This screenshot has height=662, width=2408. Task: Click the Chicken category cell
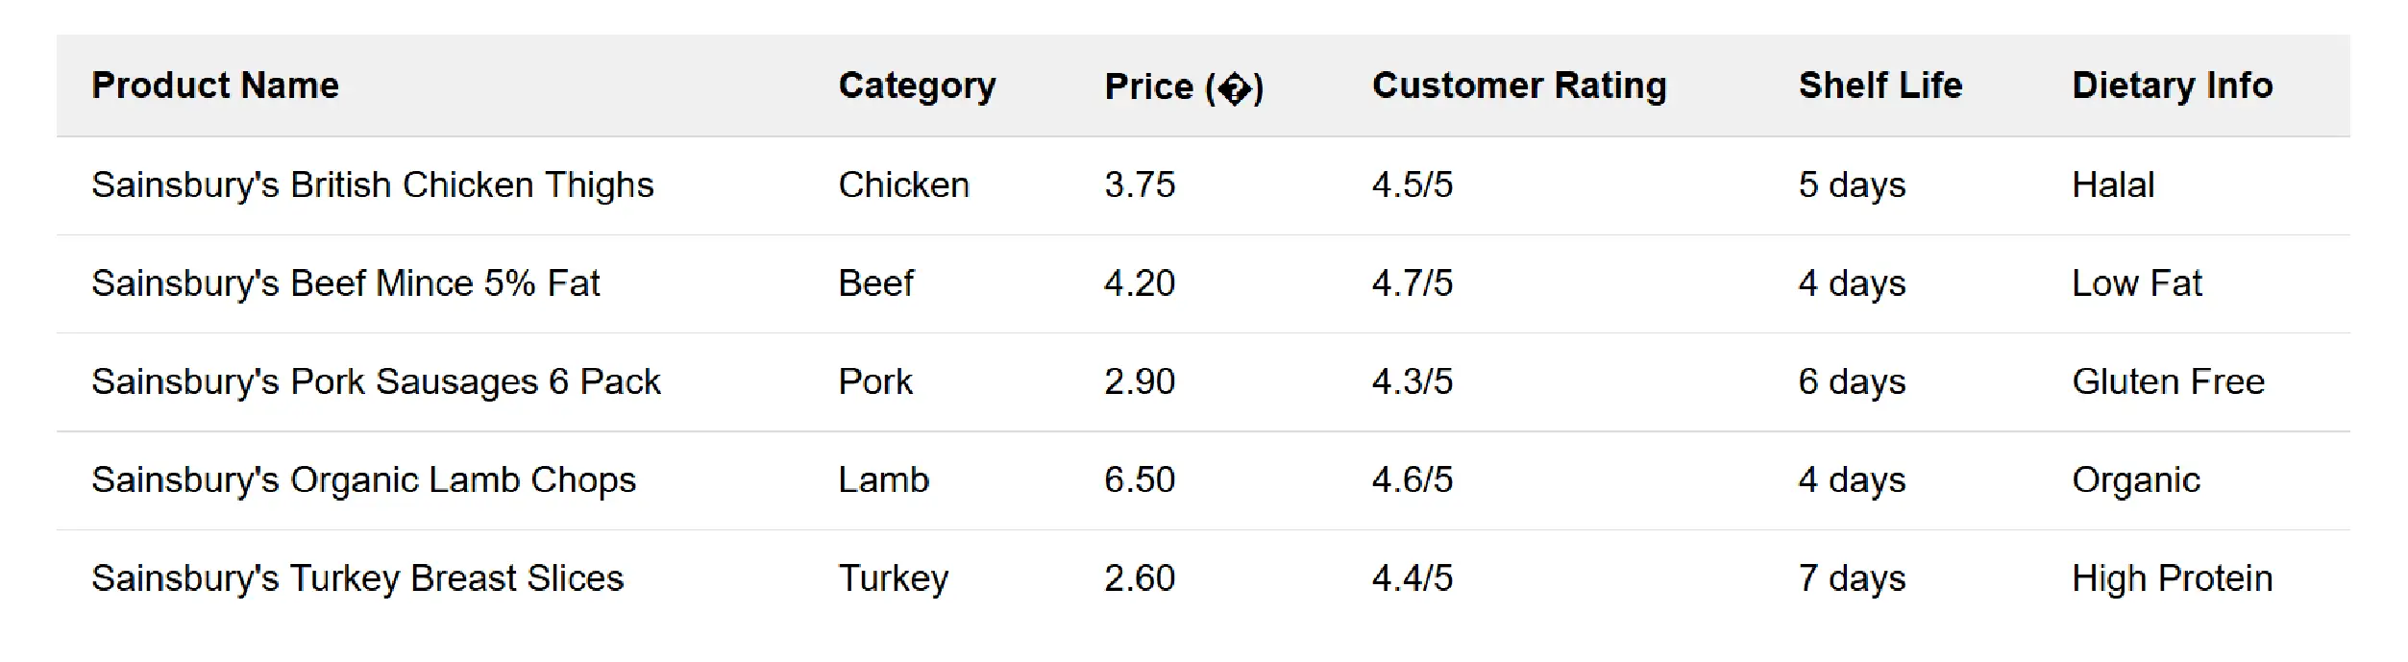[903, 184]
